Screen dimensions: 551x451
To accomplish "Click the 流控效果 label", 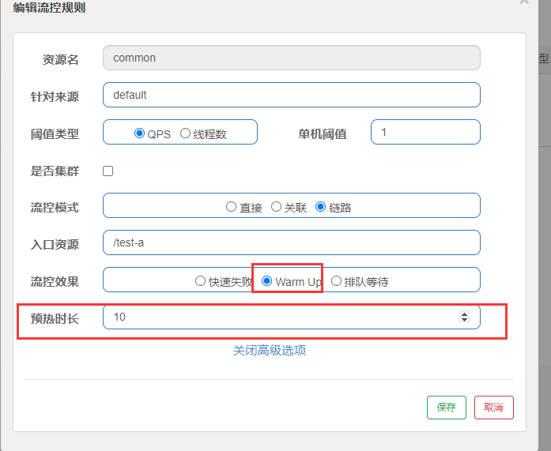I will point(55,281).
